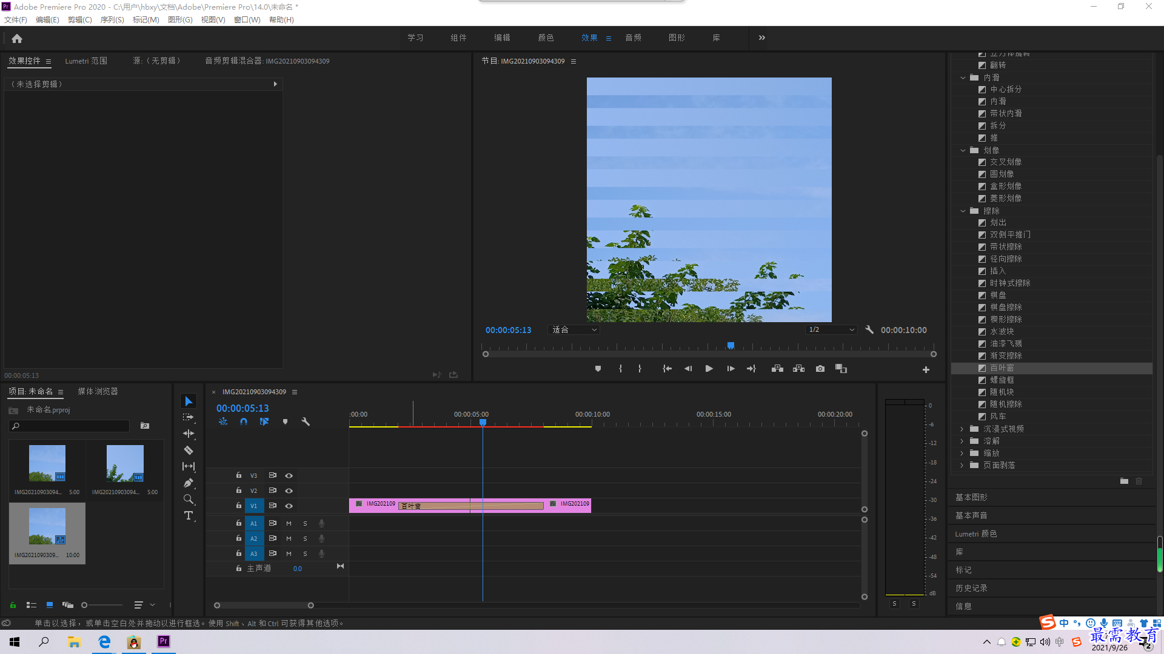Image resolution: width=1164 pixels, height=654 pixels.
Task: Click the program monitor scrubber playhead
Action: 731,346
